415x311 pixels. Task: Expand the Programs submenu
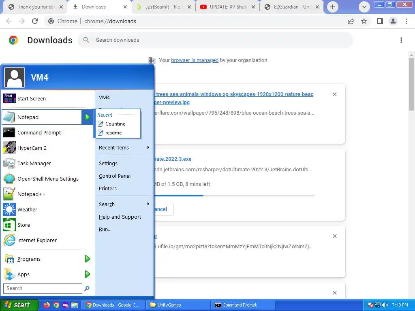click(88, 259)
